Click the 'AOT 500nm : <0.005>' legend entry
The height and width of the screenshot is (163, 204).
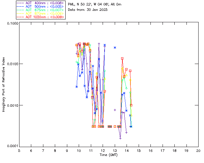[x=40, y=6]
